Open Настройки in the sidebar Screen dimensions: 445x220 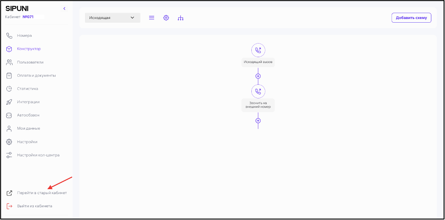[x=27, y=142]
